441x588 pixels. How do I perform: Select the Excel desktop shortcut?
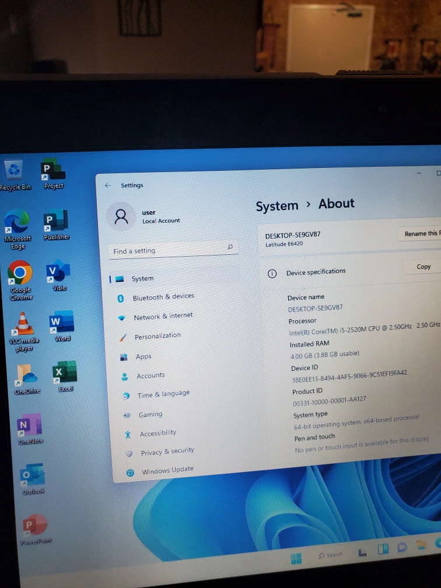[x=64, y=372]
